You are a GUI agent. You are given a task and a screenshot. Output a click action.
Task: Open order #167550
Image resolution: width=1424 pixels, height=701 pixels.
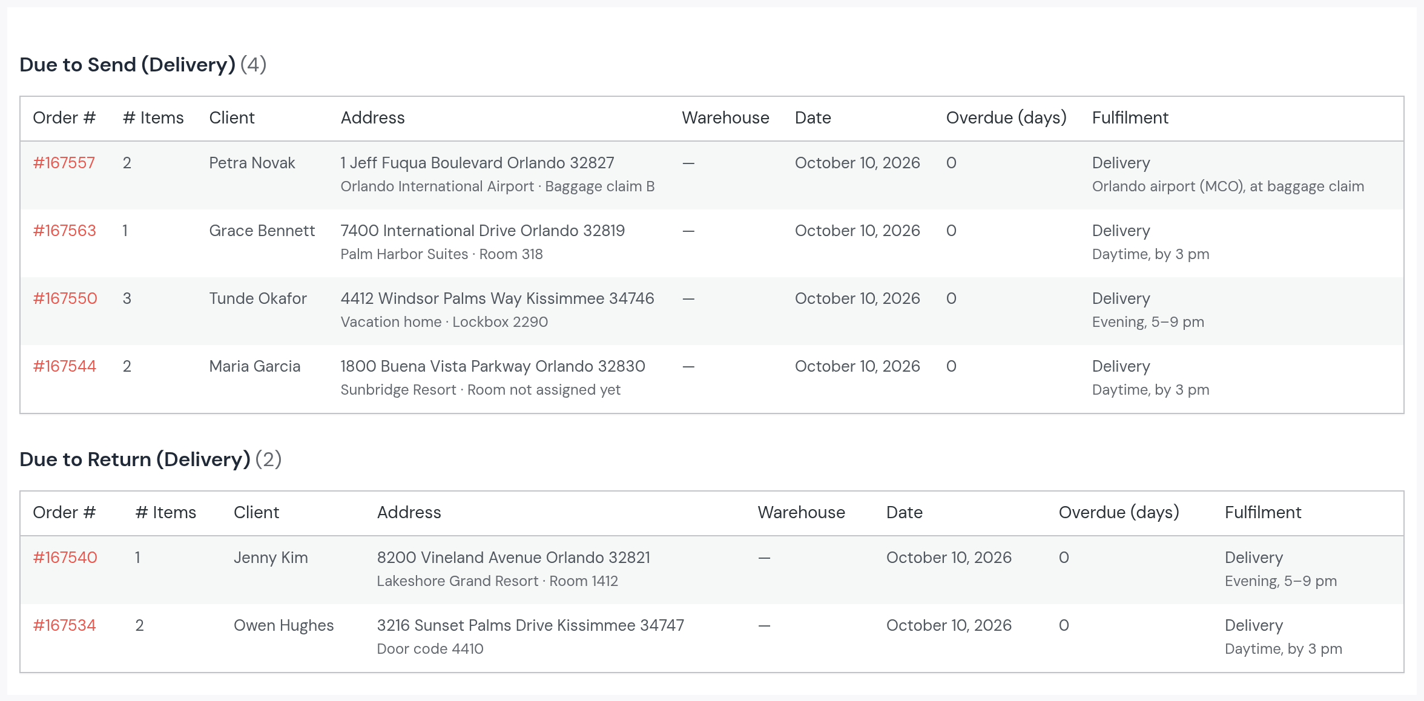click(65, 298)
